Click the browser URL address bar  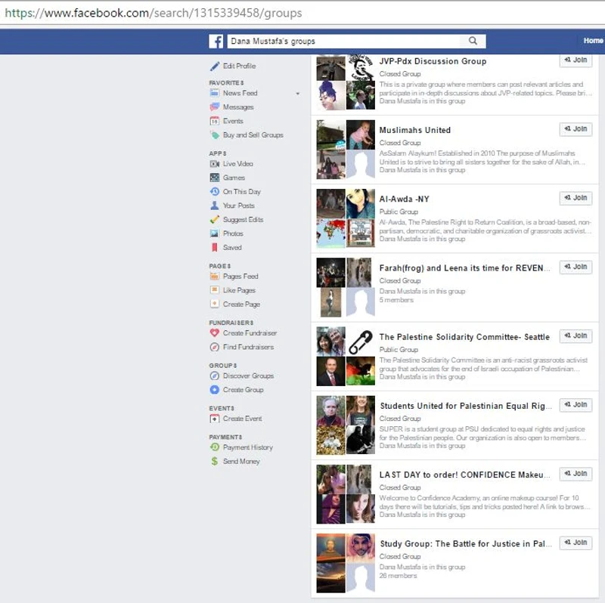[302, 13]
